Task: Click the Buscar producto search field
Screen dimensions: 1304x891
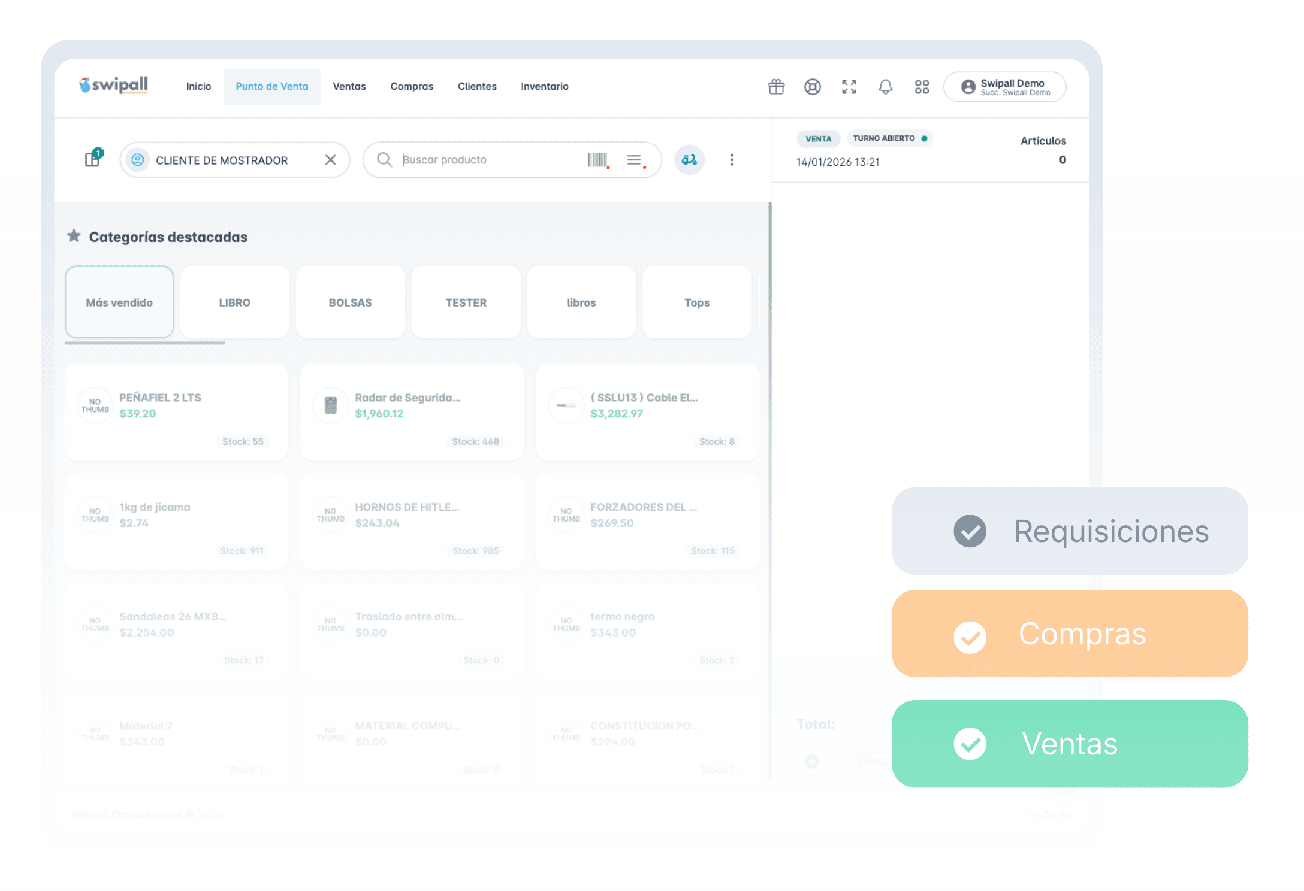Action: point(491,160)
